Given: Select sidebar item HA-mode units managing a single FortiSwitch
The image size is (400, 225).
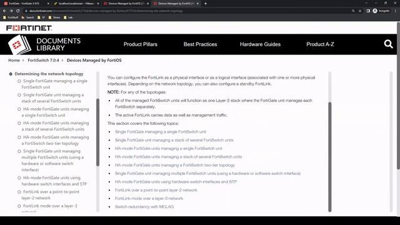Looking at the screenshot, I should tap(55, 112).
